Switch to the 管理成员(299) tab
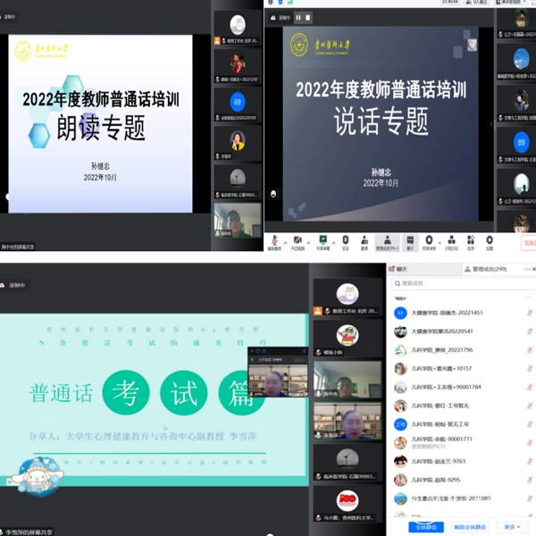Screen dimensions: 536x536 (x=489, y=268)
